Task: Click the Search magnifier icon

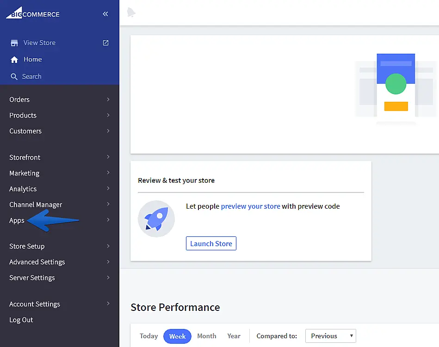Action: point(14,77)
